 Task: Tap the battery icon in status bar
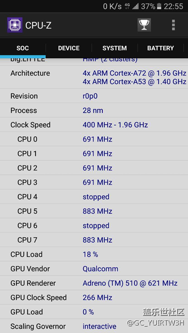(159, 7)
